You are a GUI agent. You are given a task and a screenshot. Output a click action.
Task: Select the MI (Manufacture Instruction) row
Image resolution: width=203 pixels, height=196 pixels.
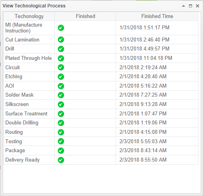101,28
